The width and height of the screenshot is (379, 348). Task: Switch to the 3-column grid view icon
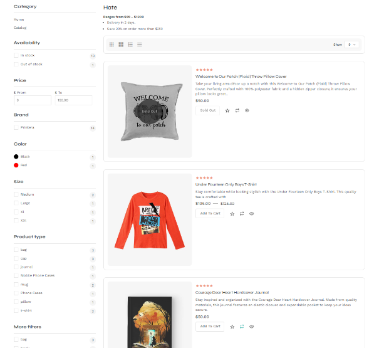click(112, 45)
